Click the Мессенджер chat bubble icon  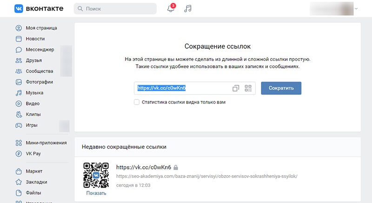coord(19,50)
